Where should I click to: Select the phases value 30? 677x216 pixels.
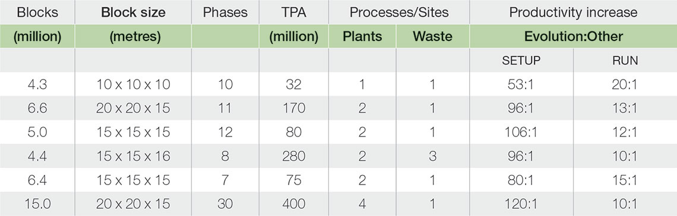coord(225,204)
